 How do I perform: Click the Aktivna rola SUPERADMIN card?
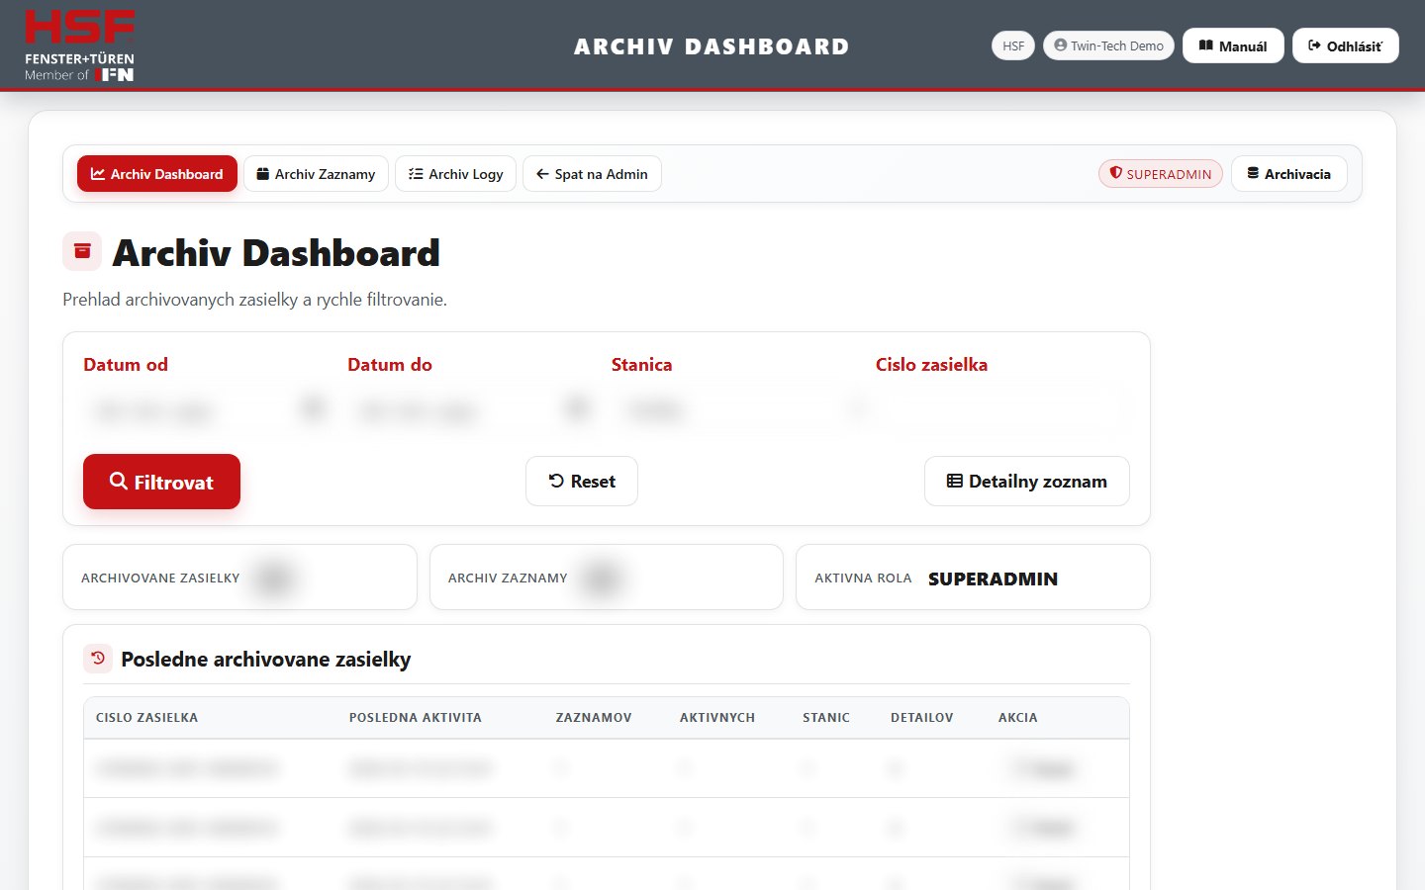coord(973,578)
